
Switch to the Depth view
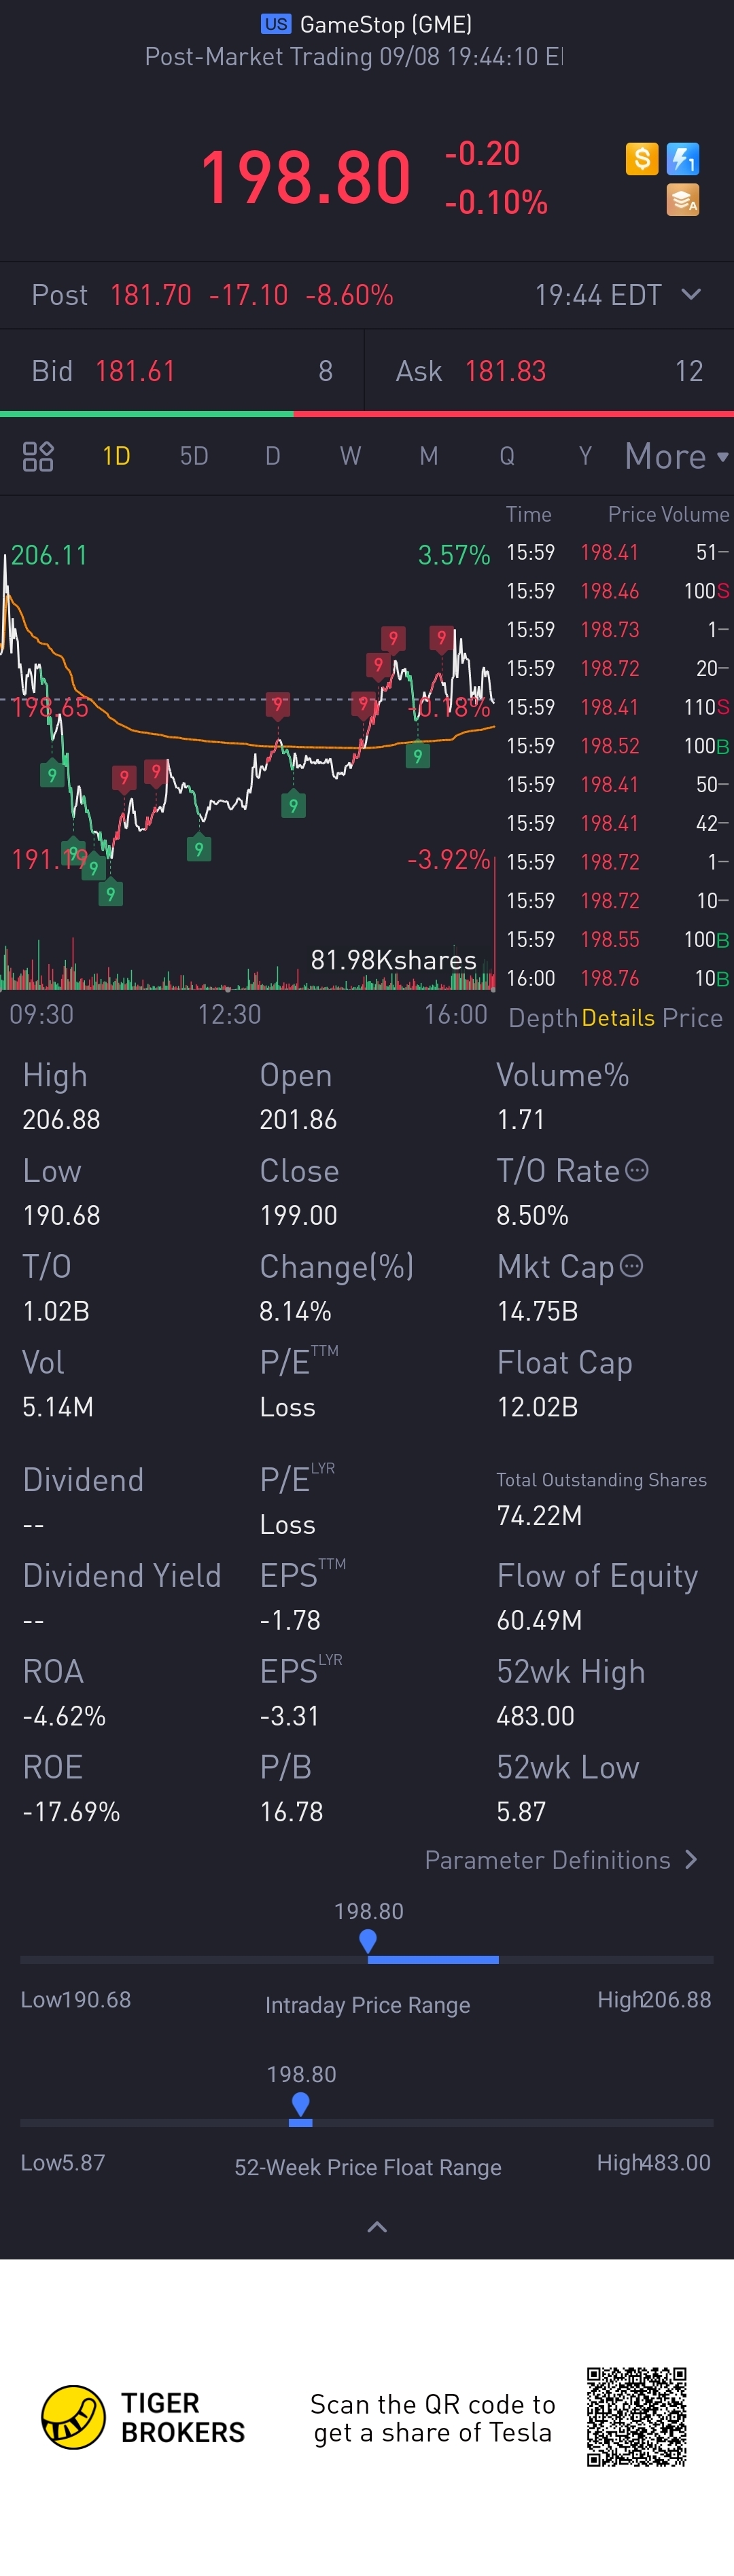click(543, 1018)
